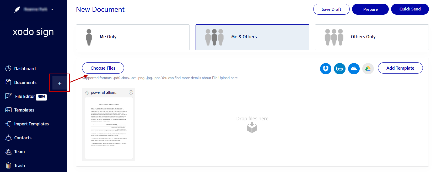Click the power-of-attorney file name
Viewport: 437px width, 172px height.
click(105, 93)
